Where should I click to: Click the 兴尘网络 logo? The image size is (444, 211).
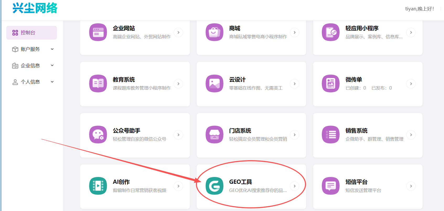click(x=35, y=8)
